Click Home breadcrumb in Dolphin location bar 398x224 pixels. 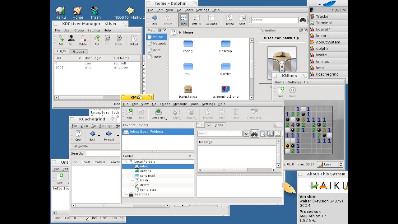click(x=188, y=32)
